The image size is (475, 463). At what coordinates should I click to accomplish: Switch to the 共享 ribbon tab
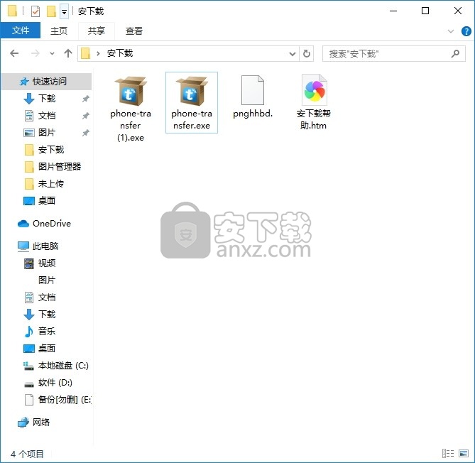point(97,31)
